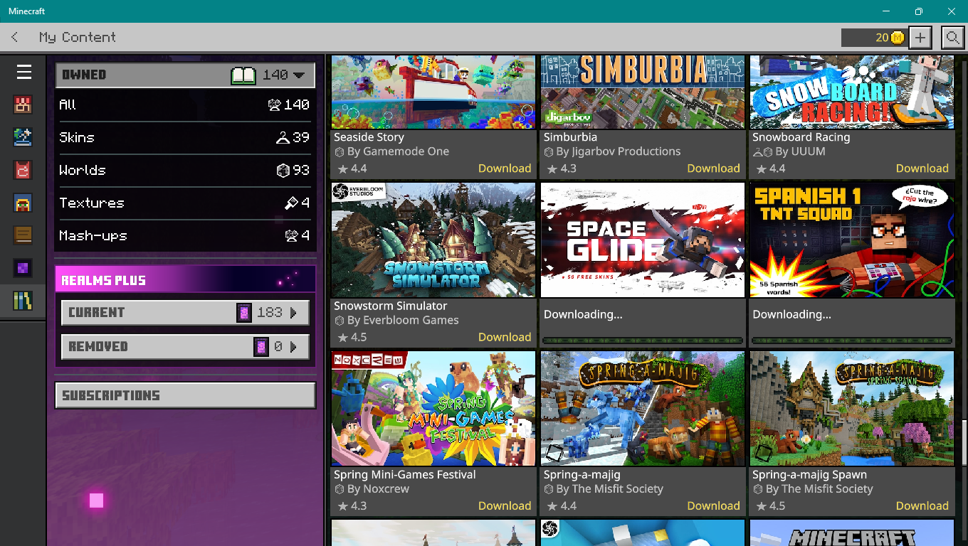Filter owned content by Mash-ups
968x546 pixels.
click(x=184, y=236)
